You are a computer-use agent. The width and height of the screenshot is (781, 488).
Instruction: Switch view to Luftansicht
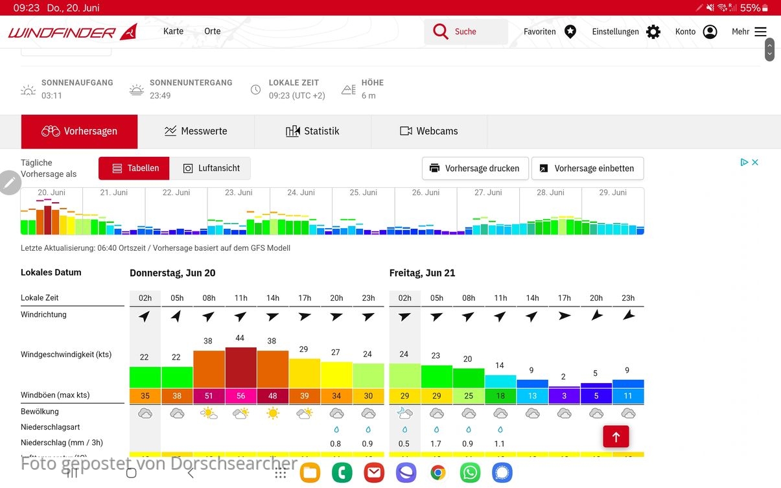pyautogui.click(x=210, y=168)
